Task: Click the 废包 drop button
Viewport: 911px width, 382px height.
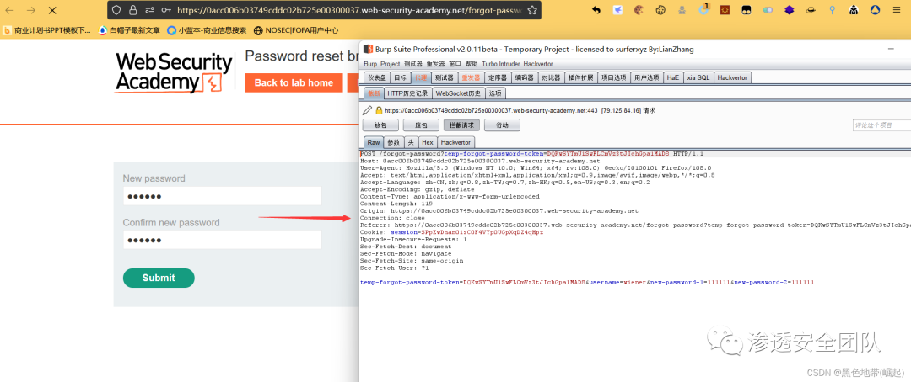Action: click(421, 125)
